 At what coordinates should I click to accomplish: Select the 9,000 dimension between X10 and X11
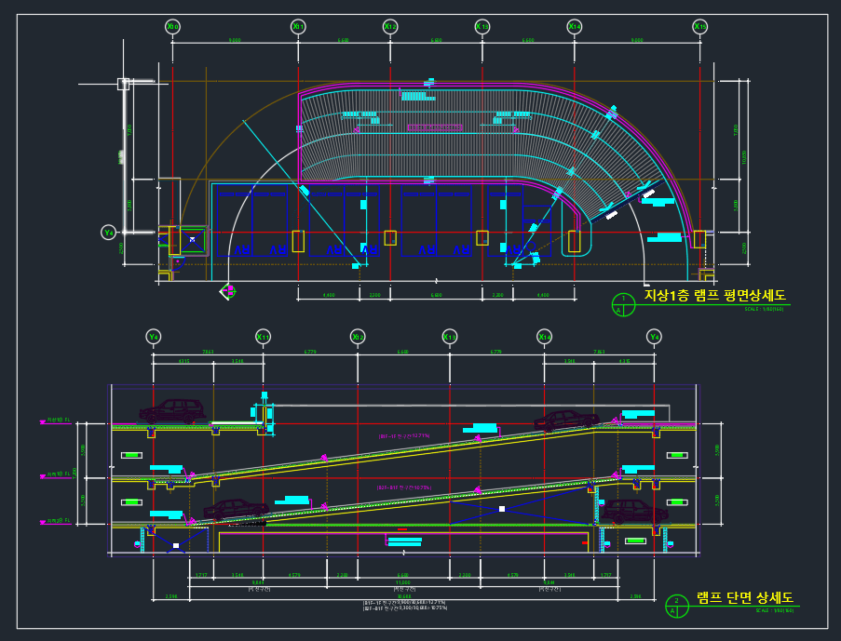point(235,40)
